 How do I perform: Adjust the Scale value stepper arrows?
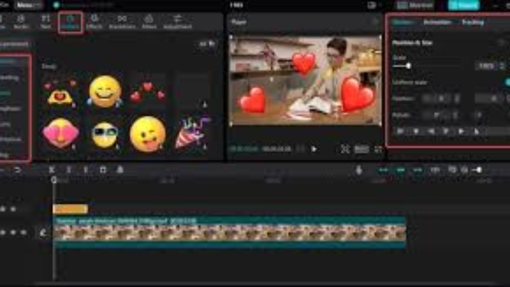tap(502, 66)
